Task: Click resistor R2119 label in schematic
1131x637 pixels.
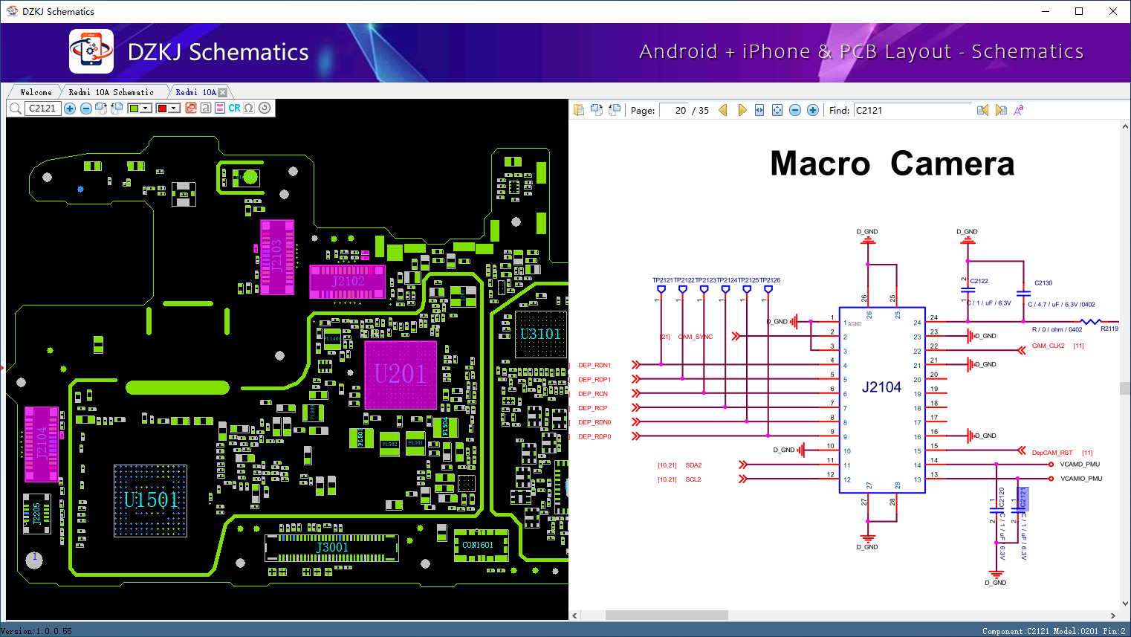Action: 1109,329
